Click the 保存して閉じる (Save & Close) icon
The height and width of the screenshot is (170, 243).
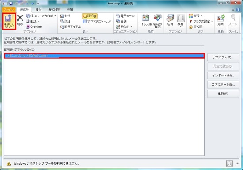coord(9,21)
